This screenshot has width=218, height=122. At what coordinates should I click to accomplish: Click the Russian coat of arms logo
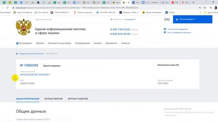point(24,27)
